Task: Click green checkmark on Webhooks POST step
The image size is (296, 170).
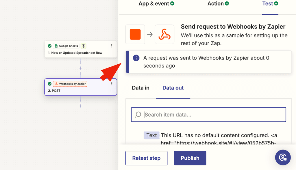Action: coord(50,84)
